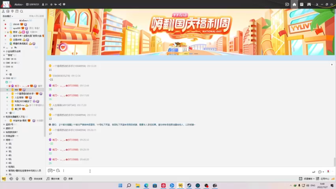Send a flower gift icon
The height and width of the screenshot is (189, 336).
coord(328,172)
